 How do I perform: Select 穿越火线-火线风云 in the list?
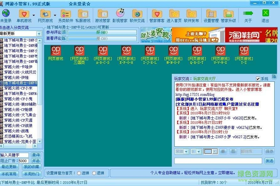coord(20,72)
